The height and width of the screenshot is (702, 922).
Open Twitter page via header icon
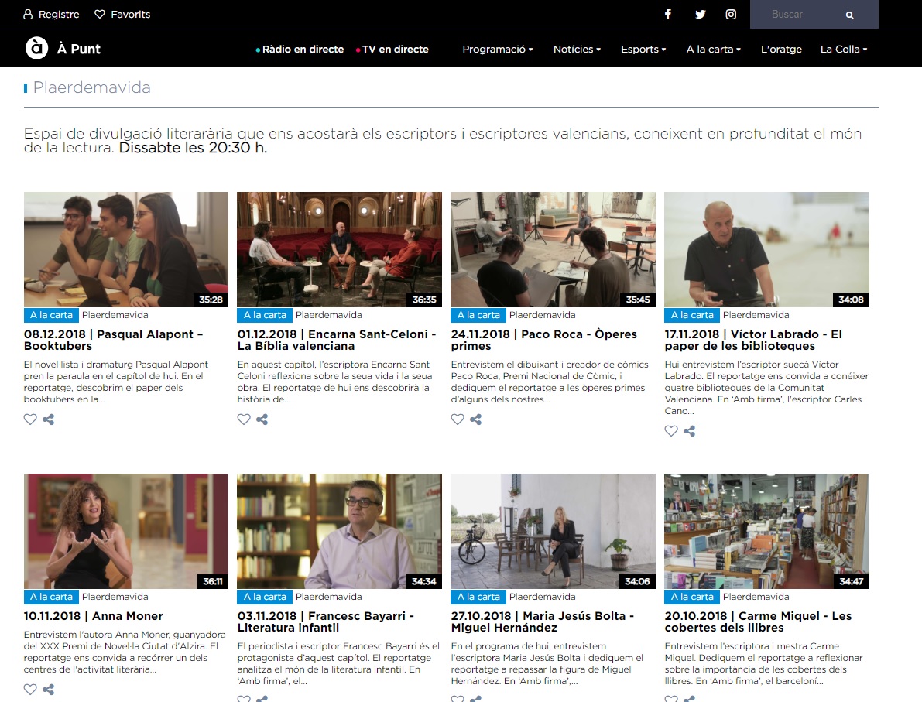coord(700,14)
